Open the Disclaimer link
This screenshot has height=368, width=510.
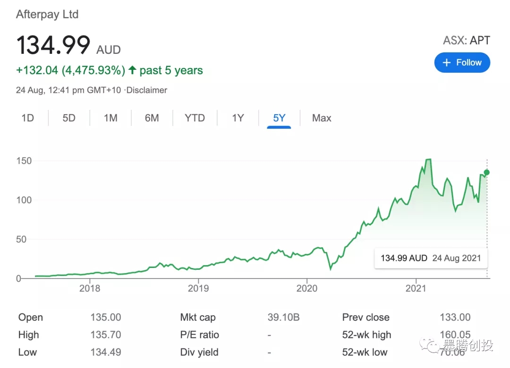(146, 90)
